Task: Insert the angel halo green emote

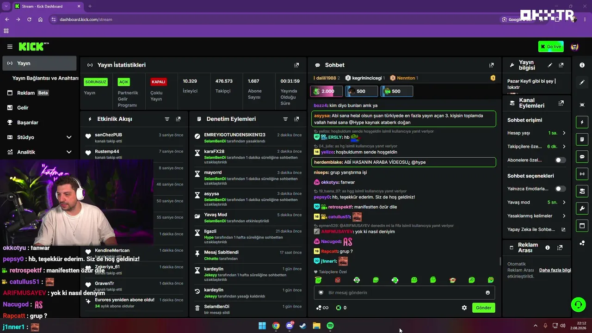Action: [318, 280]
